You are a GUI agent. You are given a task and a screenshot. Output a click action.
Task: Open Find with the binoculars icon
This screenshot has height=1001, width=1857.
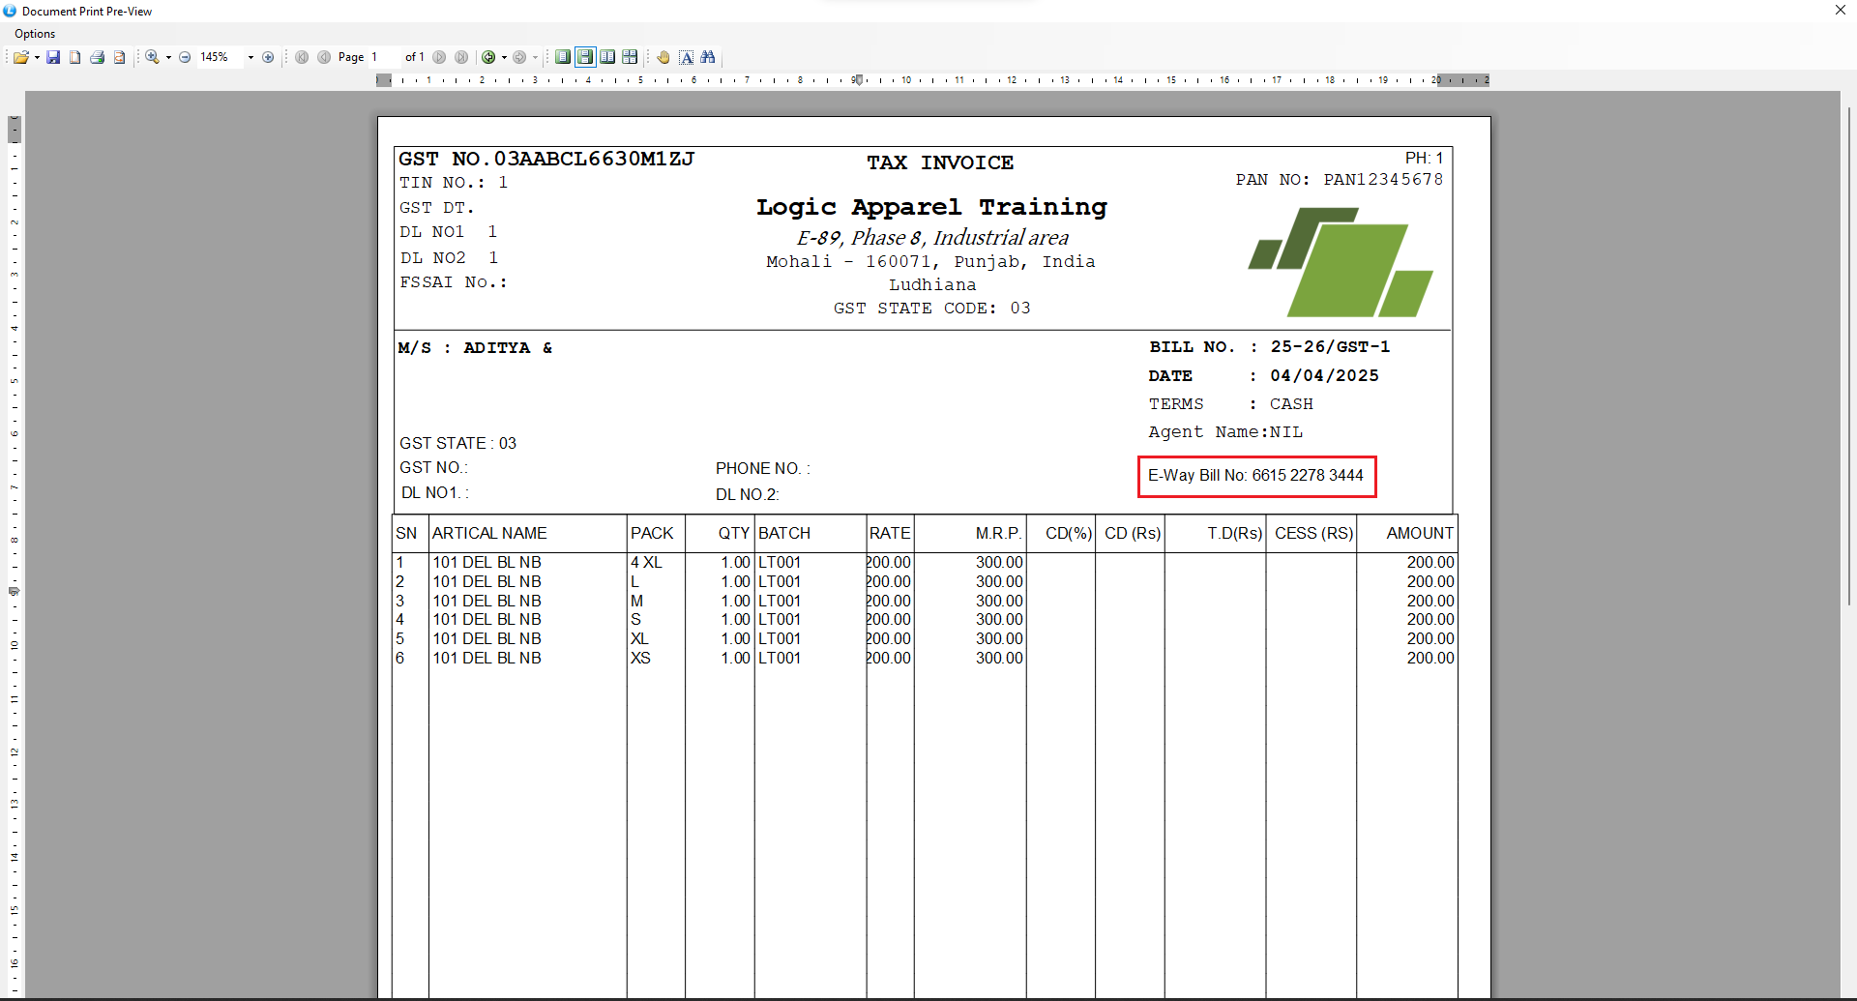(x=708, y=58)
